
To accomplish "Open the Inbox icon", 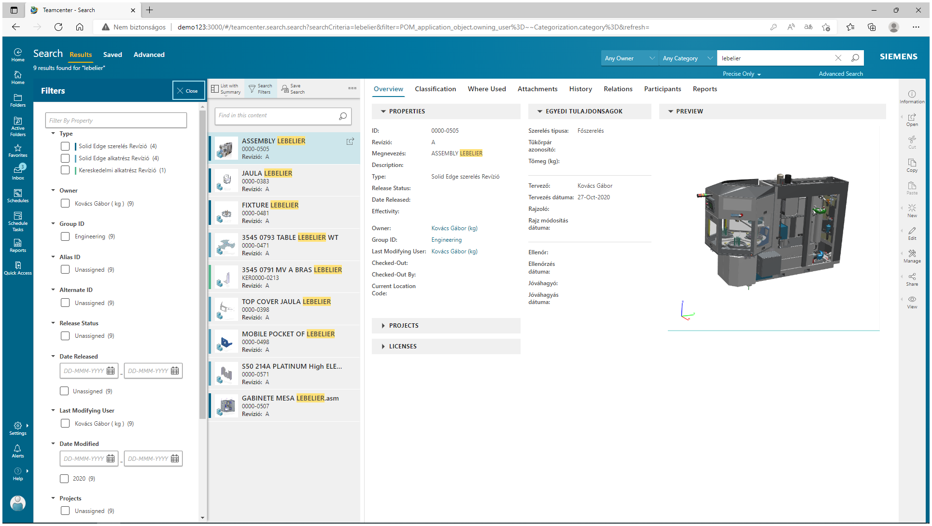I will pos(18,172).
